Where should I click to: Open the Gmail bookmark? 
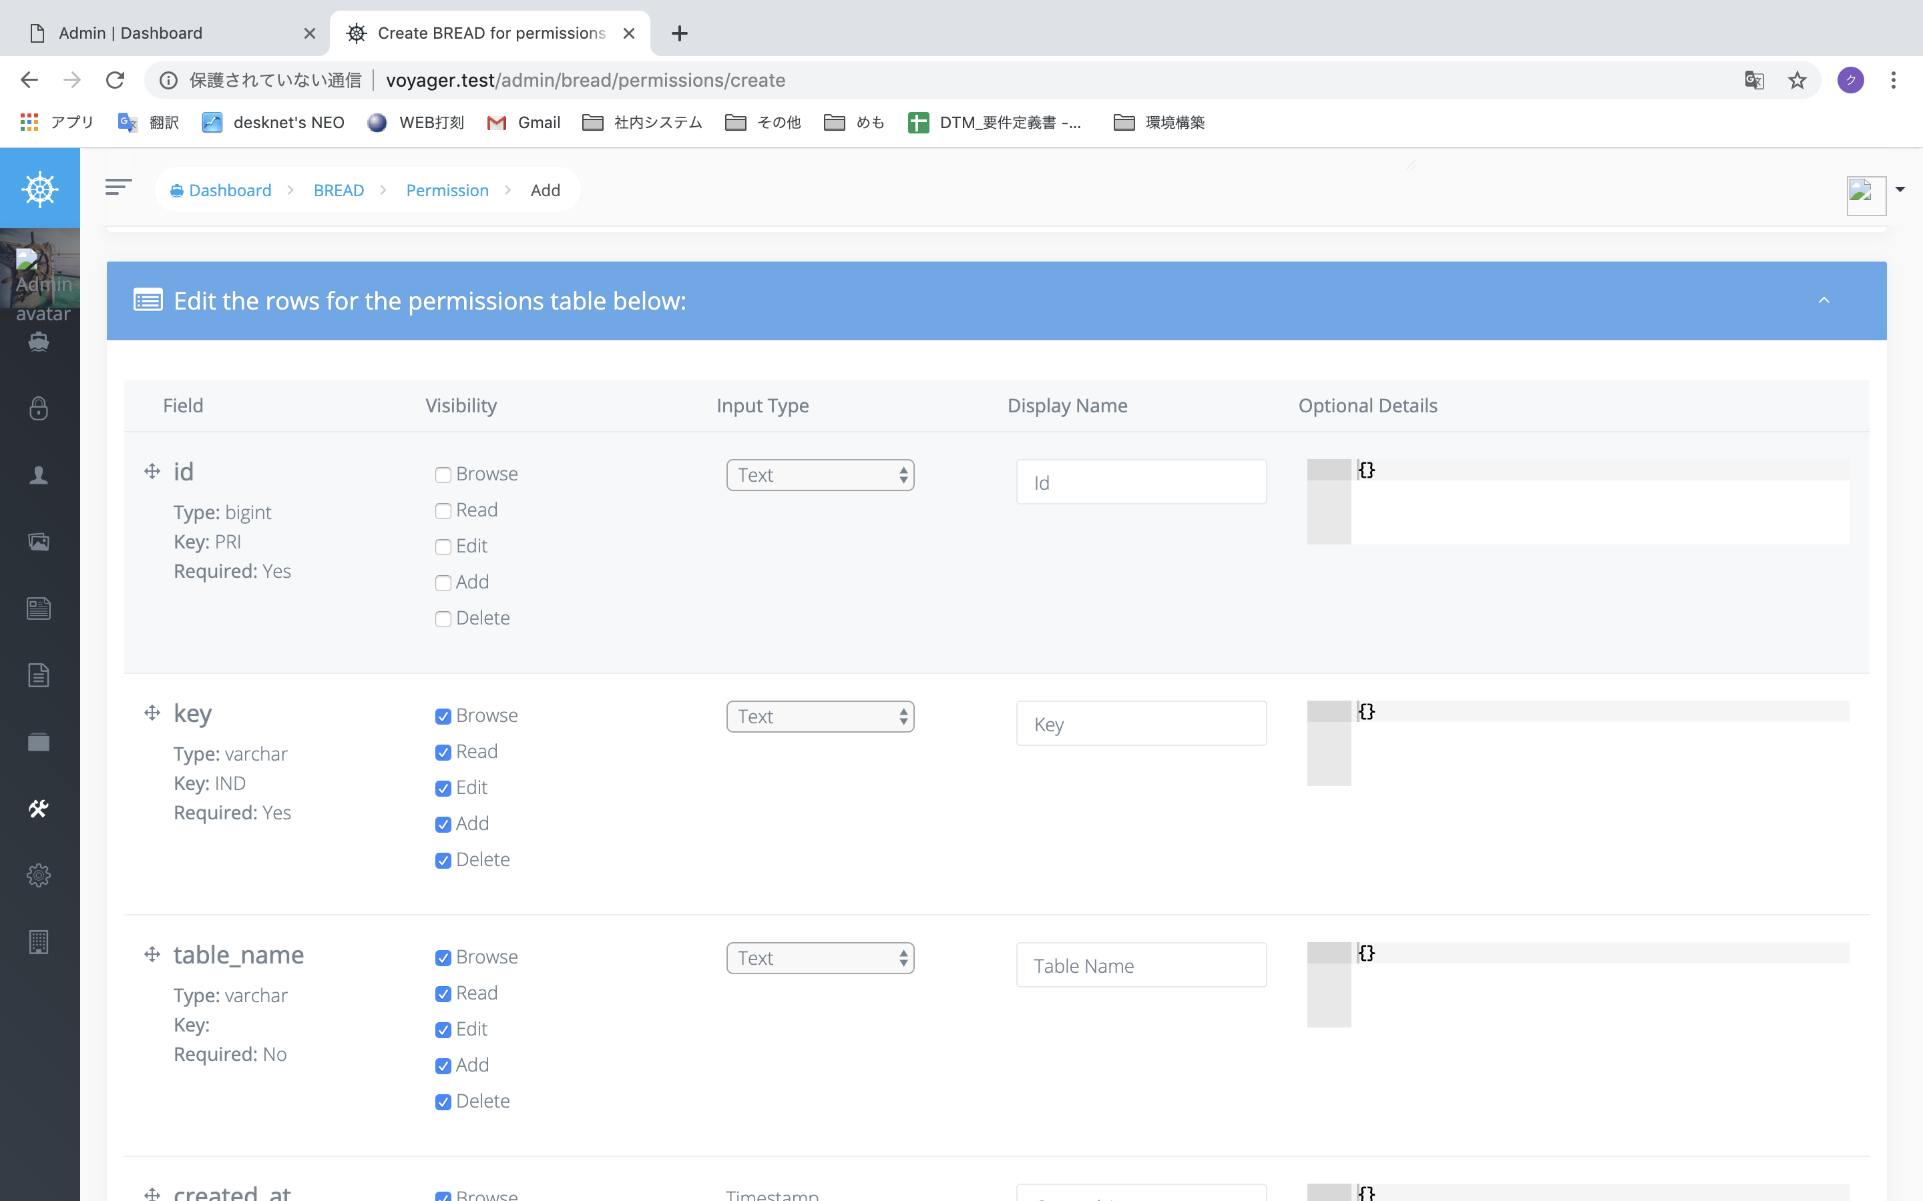coord(524,122)
